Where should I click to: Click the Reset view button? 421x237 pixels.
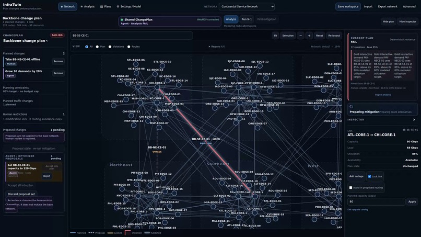tap(319, 36)
